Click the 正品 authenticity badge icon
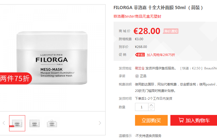This screenshot has height=138, width=217. click(x=137, y=76)
